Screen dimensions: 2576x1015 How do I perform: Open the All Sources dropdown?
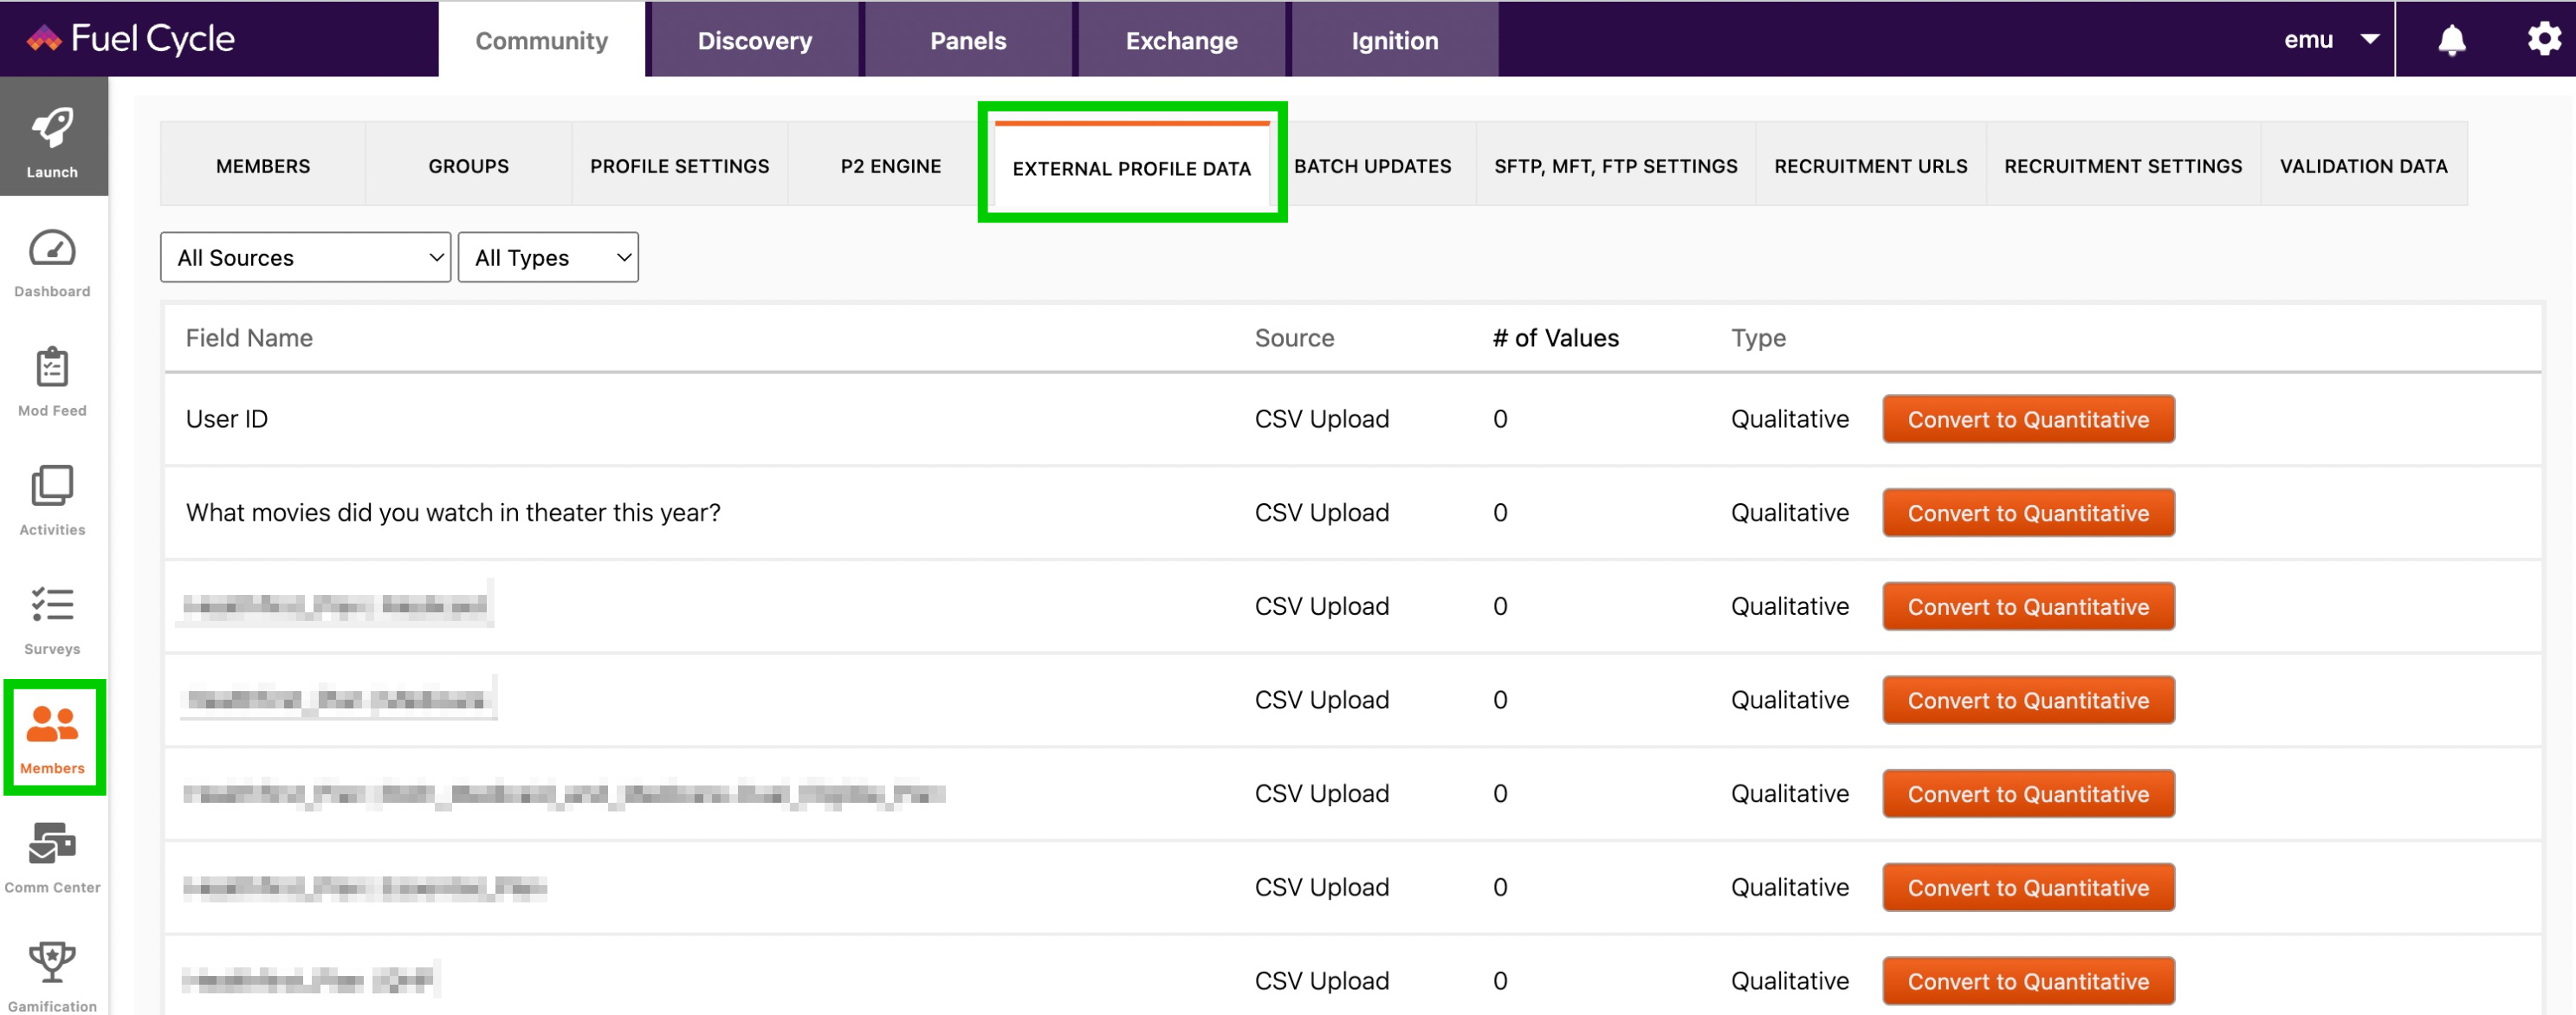point(304,257)
